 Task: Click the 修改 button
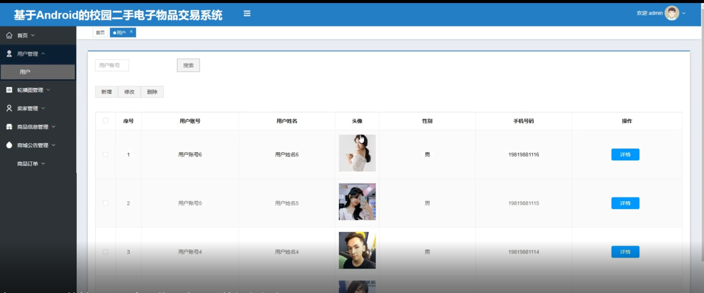coord(129,92)
